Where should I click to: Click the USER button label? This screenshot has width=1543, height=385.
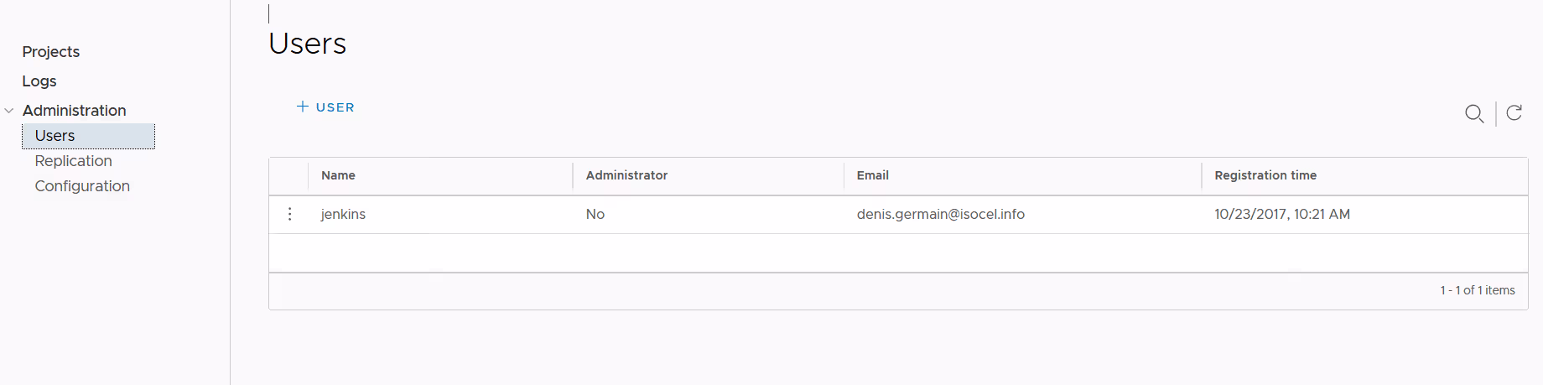(335, 107)
